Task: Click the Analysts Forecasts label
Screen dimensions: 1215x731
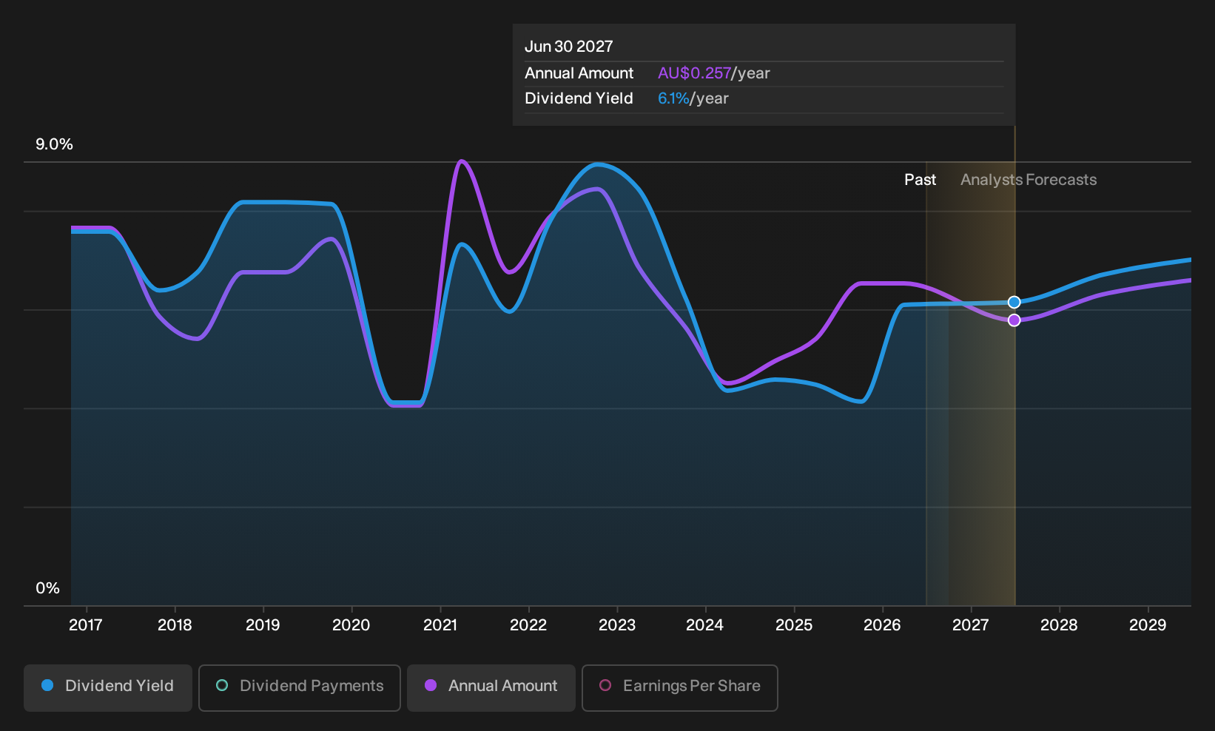Action: [1029, 180]
